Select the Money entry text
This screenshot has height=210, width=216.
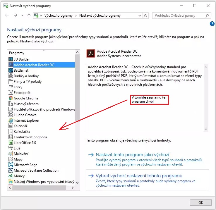(x=19, y=176)
